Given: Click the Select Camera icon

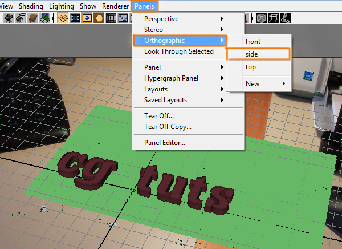Looking at the screenshot, I should [x=9, y=18].
